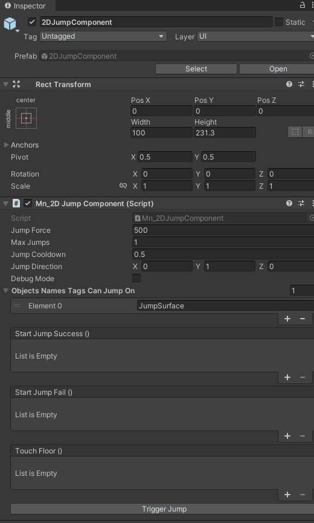This screenshot has width=314, height=523.
Task: Click the list size field showing 1
Action: coord(302,290)
